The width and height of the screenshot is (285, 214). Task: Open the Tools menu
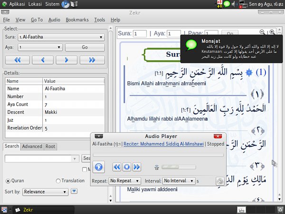(x=100, y=19)
